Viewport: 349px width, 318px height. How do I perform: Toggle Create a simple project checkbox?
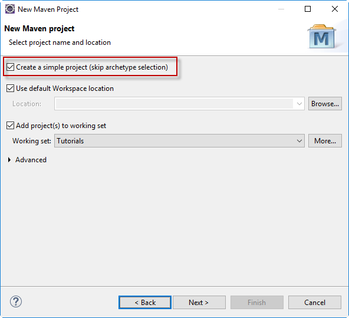10,67
